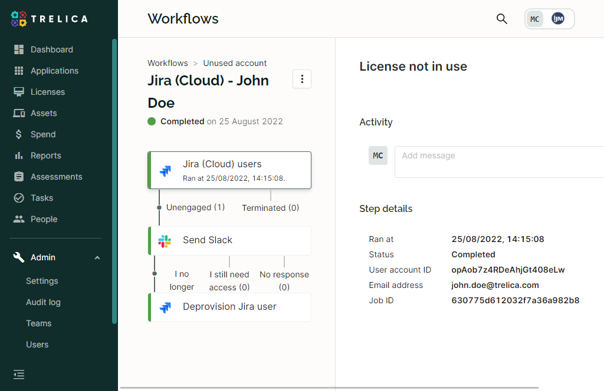Image resolution: width=604 pixels, height=391 pixels.
Task: Click the Assessments clipboard icon
Action: pyautogui.click(x=19, y=177)
